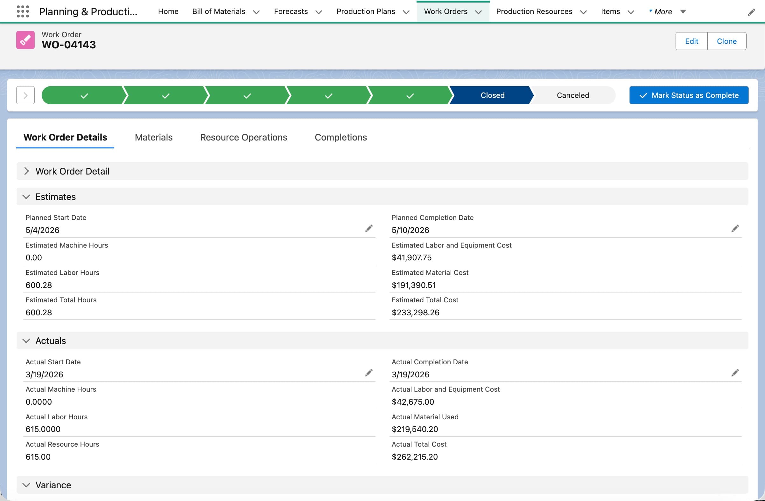765x501 pixels.
Task: Open the Forecasts dropdown chevron
Action: click(319, 12)
